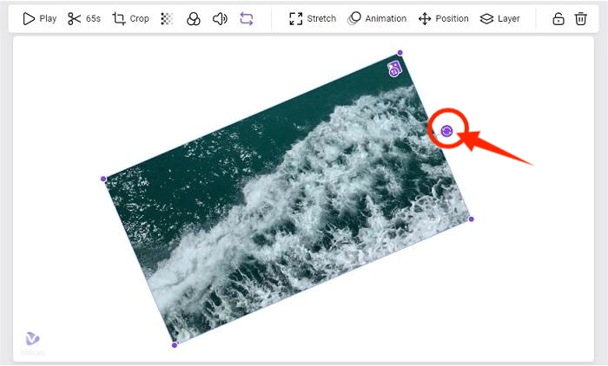
Task: Click the top-right corner resize handle
Action: [400, 53]
